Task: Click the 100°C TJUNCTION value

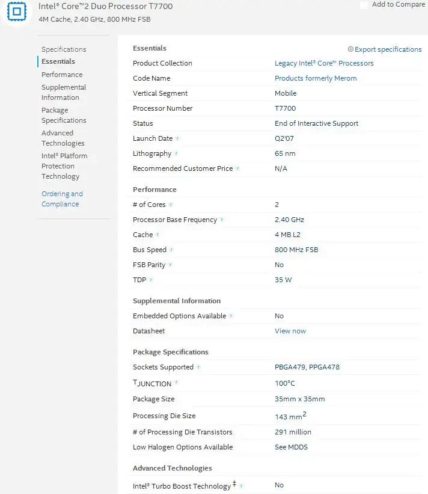Action: click(285, 383)
